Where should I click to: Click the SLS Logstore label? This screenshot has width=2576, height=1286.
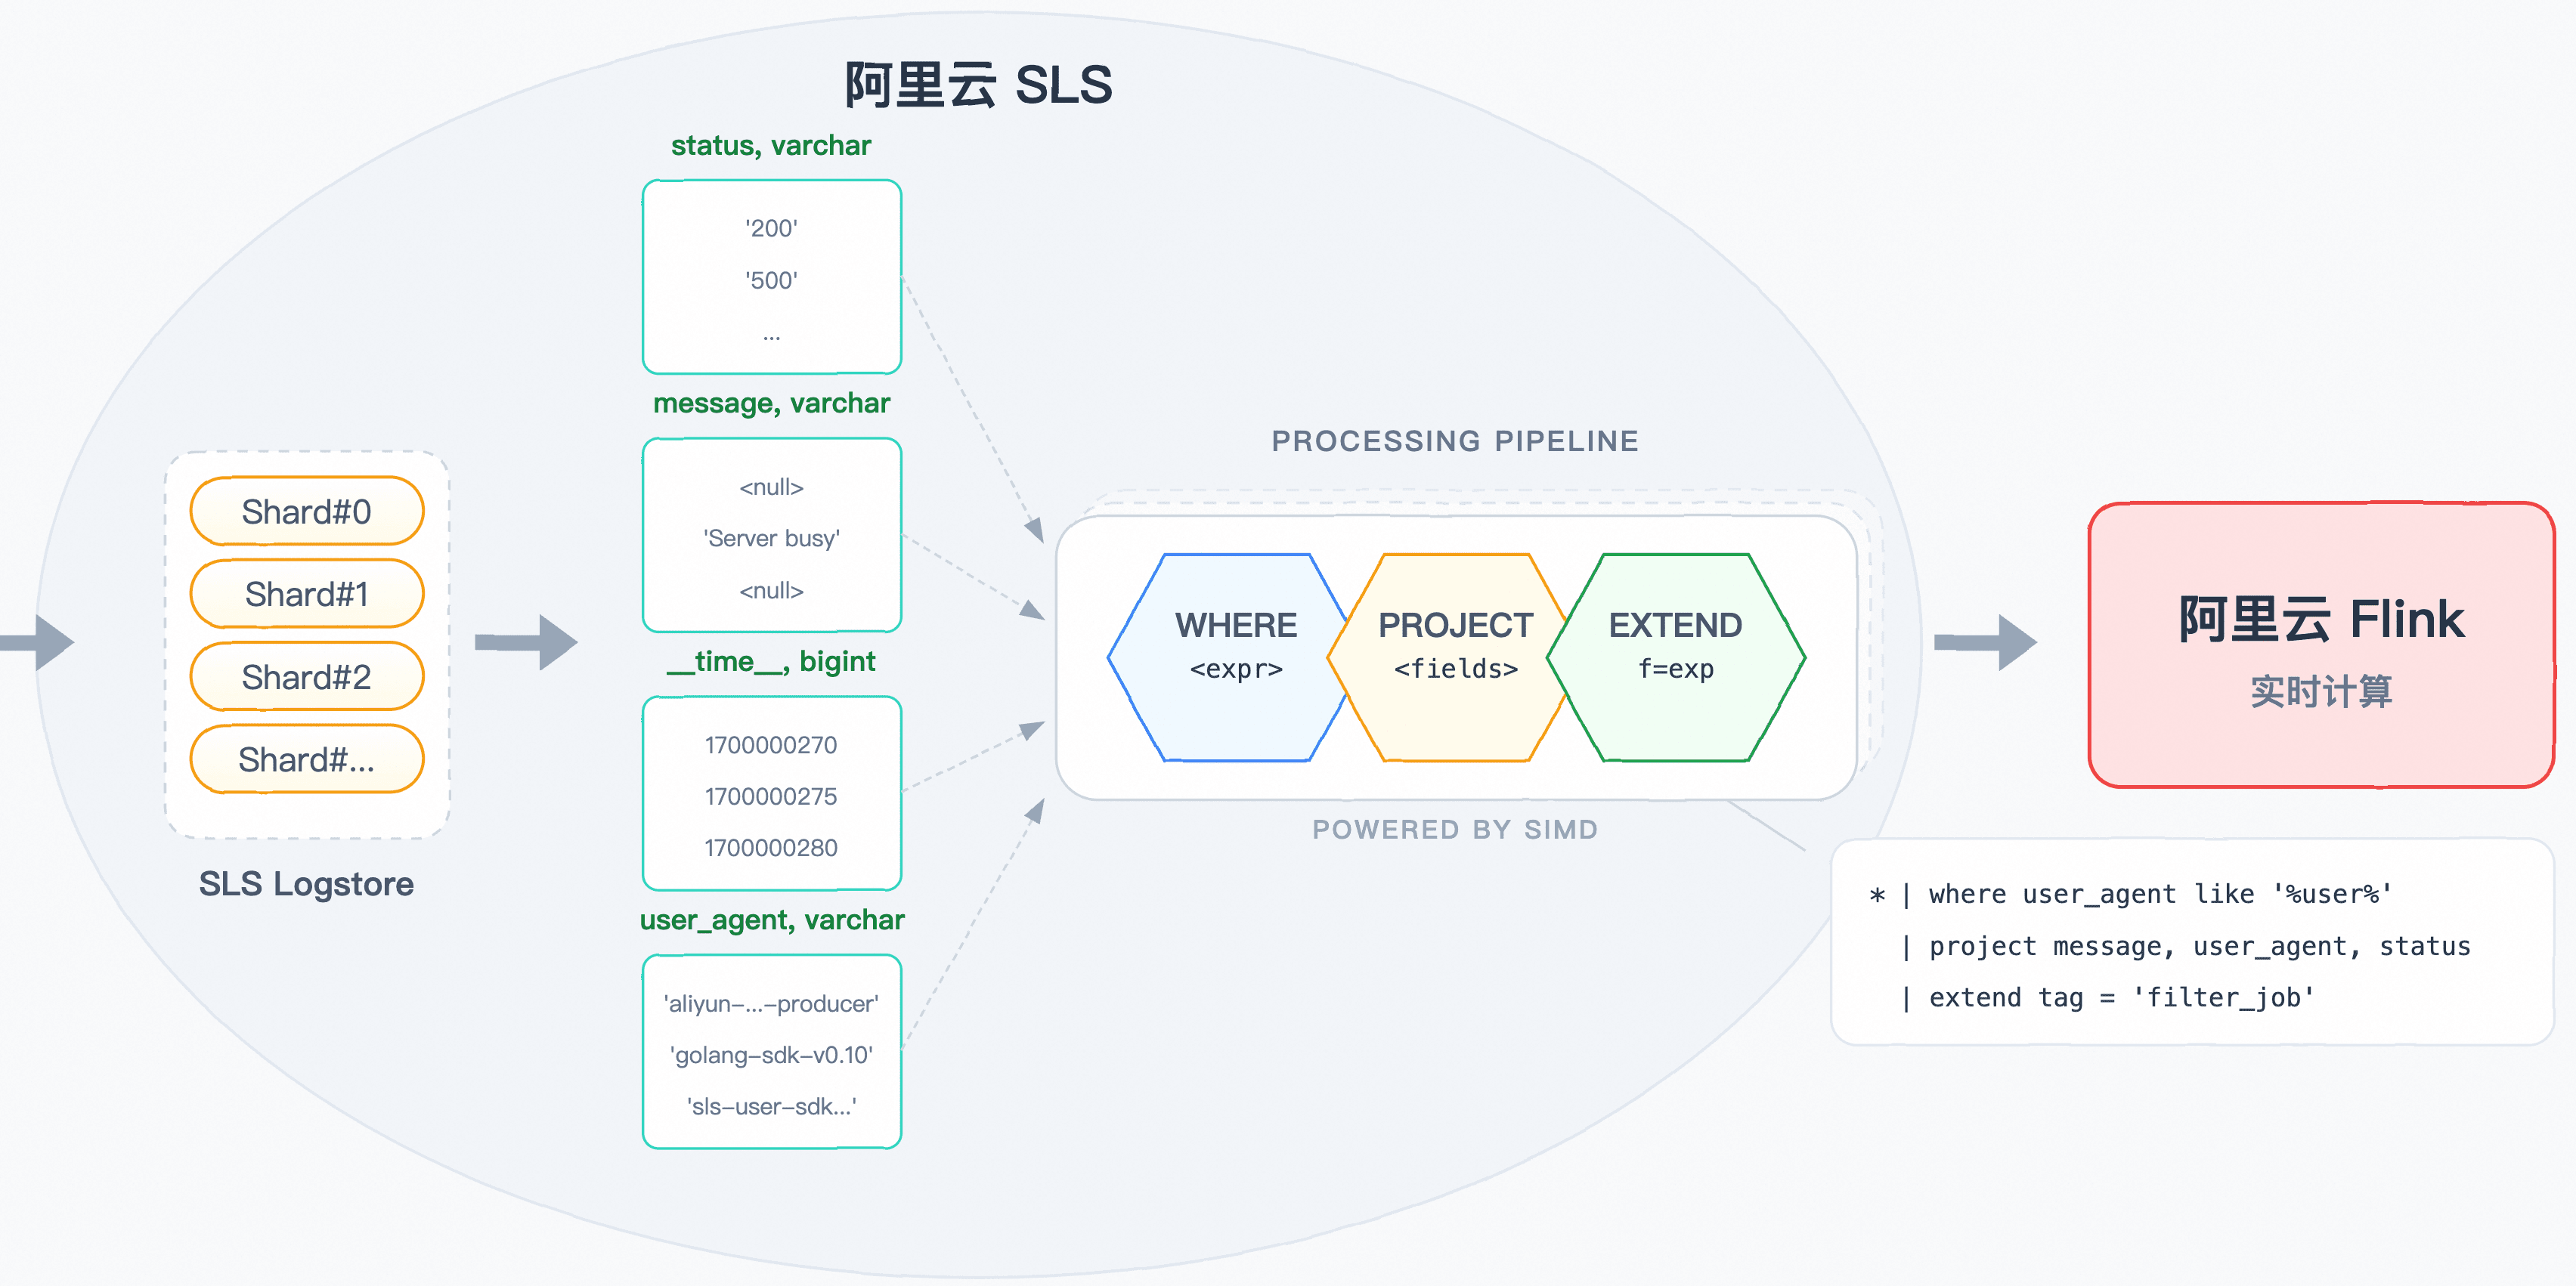(306, 884)
